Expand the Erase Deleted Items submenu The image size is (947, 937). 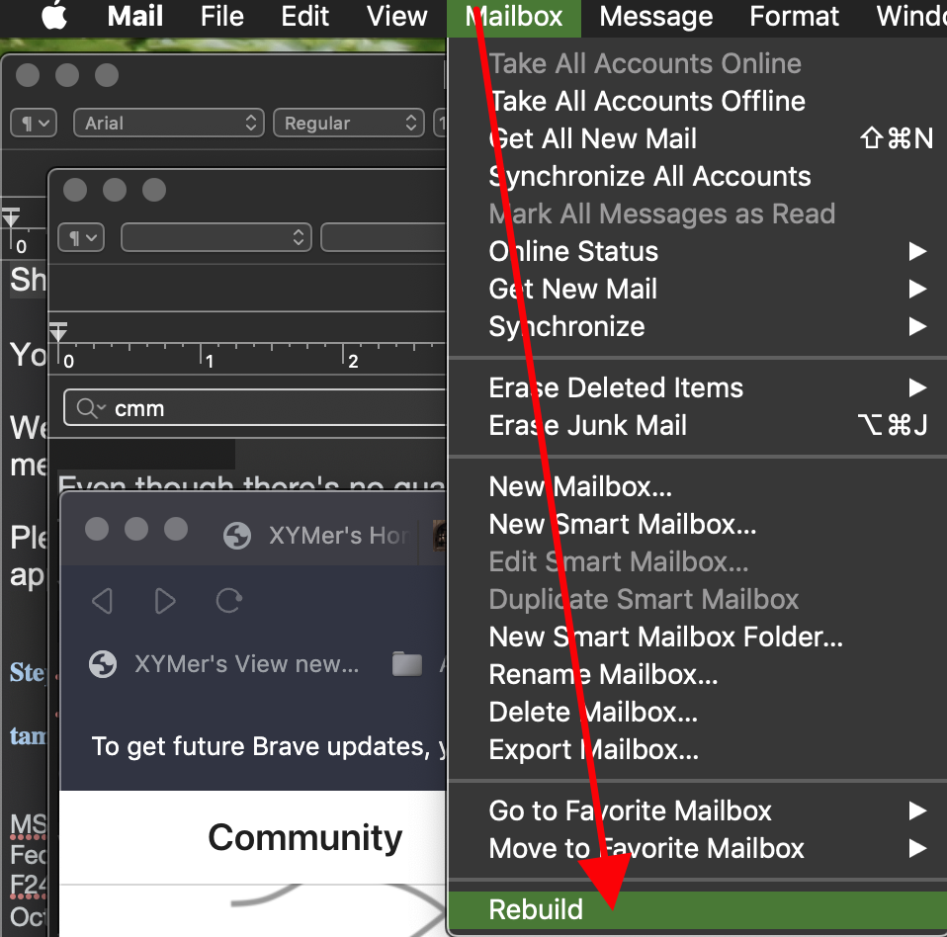(698, 387)
